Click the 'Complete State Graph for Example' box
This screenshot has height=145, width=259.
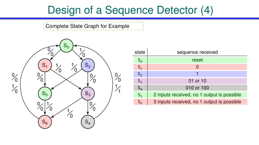[94, 26]
